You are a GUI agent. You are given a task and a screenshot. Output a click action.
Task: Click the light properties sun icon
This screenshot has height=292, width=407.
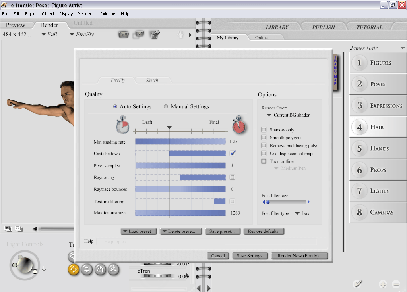(x=44, y=269)
